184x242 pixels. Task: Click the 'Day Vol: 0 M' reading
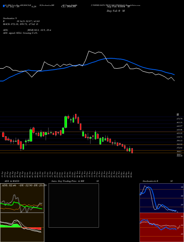click(116, 11)
